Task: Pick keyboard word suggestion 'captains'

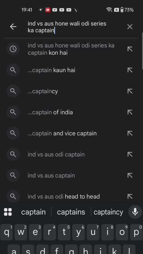Action: coord(71,212)
